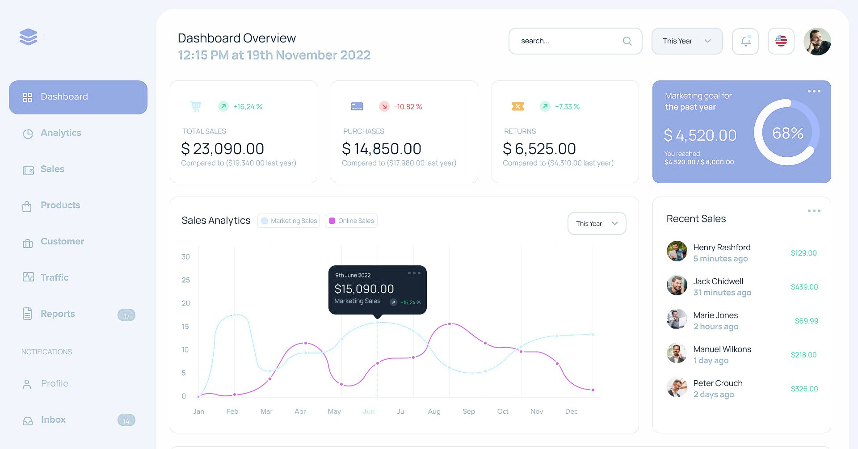Select Henry Rashford's recent sale
The image size is (858, 449).
pos(721,253)
